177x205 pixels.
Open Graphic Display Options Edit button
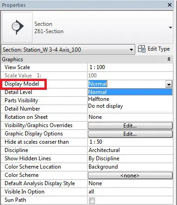pyautogui.click(x=130, y=134)
